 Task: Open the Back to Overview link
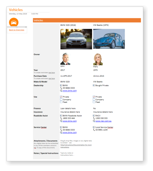tap(17, 30)
